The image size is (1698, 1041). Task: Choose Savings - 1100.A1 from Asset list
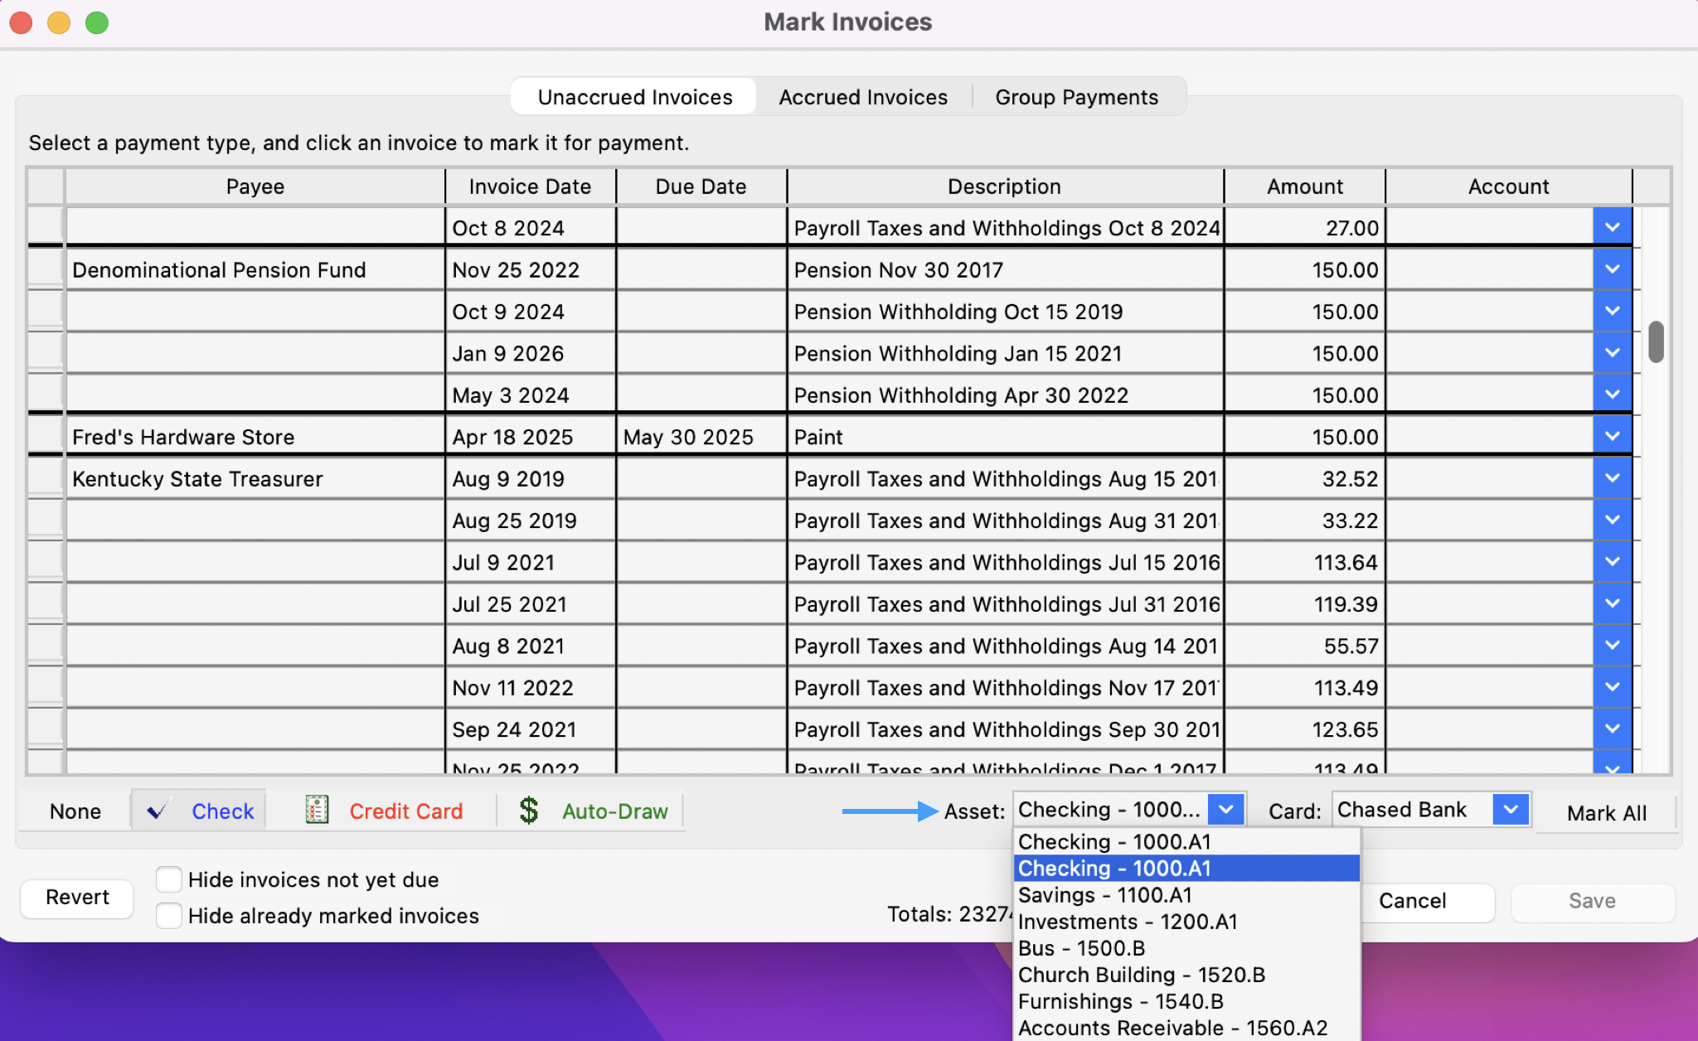(1104, 895)
